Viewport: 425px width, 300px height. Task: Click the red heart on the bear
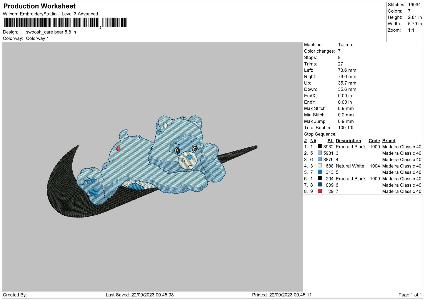pos(118,148)
